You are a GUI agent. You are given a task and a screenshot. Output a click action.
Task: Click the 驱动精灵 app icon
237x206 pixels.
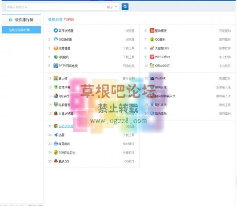[152, 30]
